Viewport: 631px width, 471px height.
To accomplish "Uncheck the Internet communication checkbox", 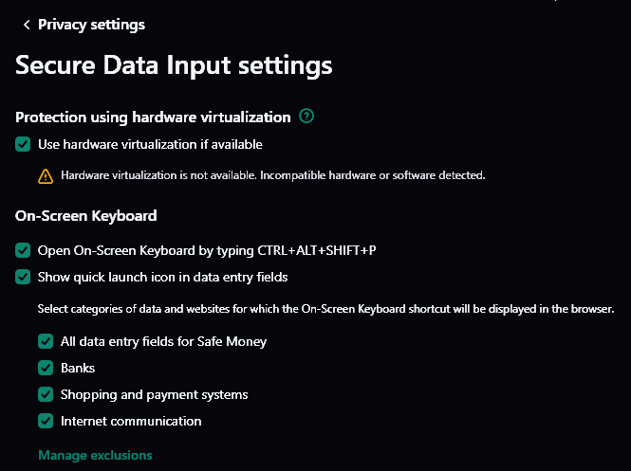I will point(46,421).
